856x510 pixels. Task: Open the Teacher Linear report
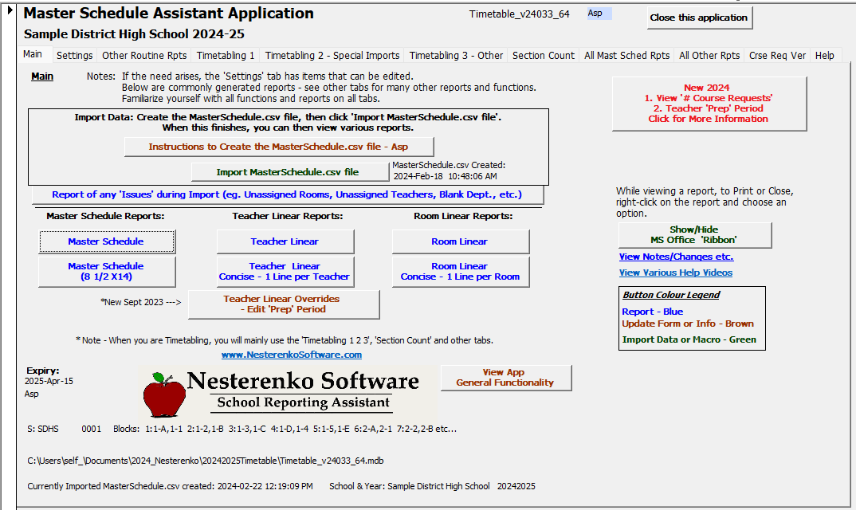point(285,241)
